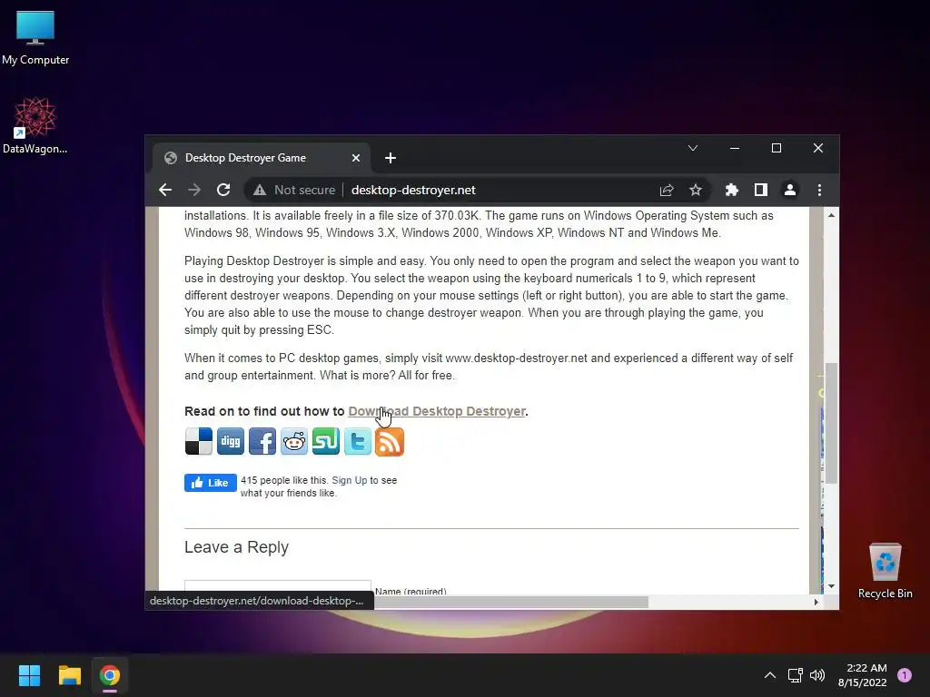Select the My Computer desktop icon
Screen dimensions: 930x697
(35, 38)
